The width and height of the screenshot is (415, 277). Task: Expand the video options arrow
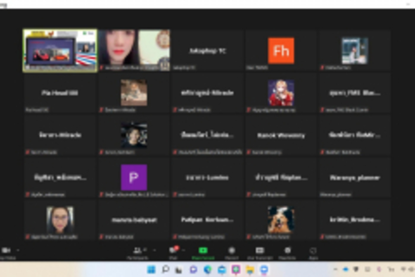click(18, 250)
